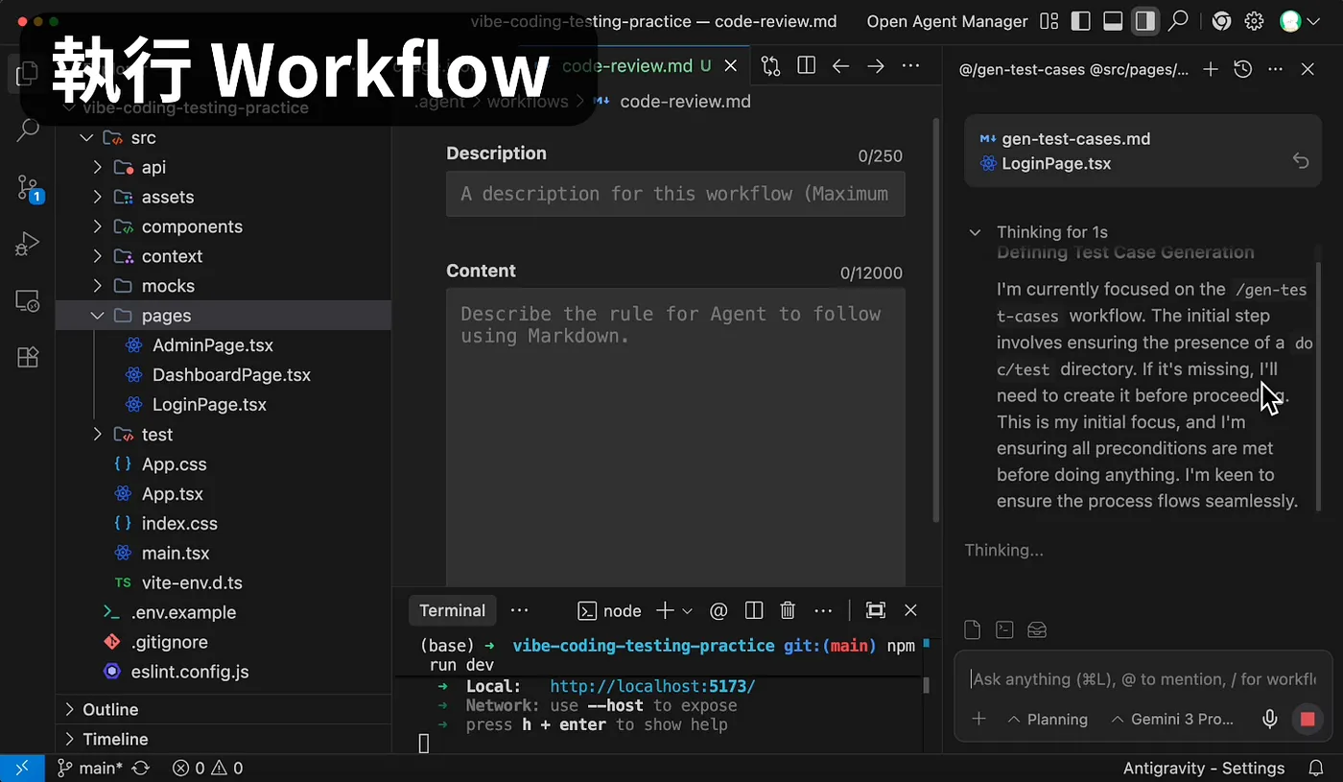Click the Ask anything chat input
Screen dimensions: 1343x782
coord(1142,679)
